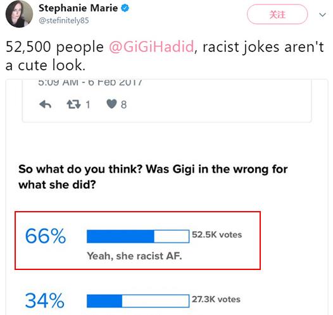Click the 5:09 AM - 6 Feb 2017 timestamp
Viewport: 333px width, 315px height.
click(x=90, y=82)
